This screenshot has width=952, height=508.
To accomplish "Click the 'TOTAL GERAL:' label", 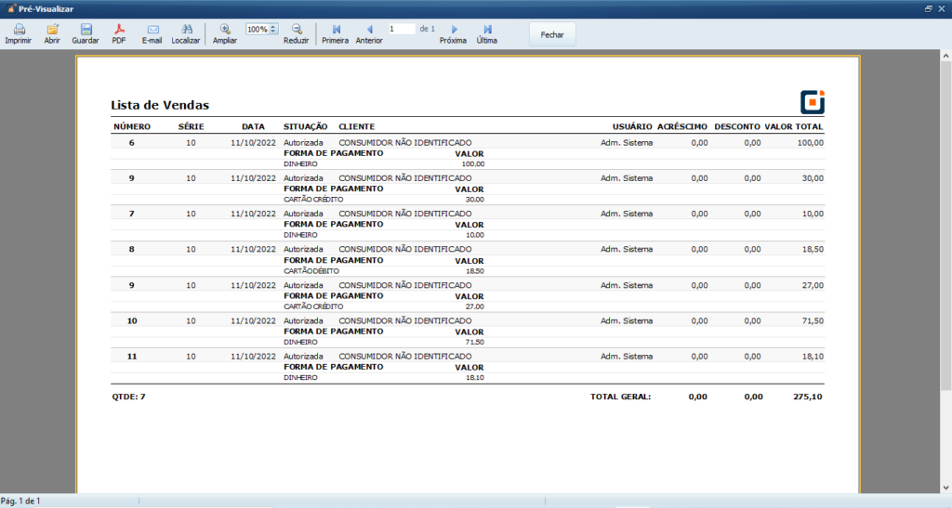I will pos(620,397).
